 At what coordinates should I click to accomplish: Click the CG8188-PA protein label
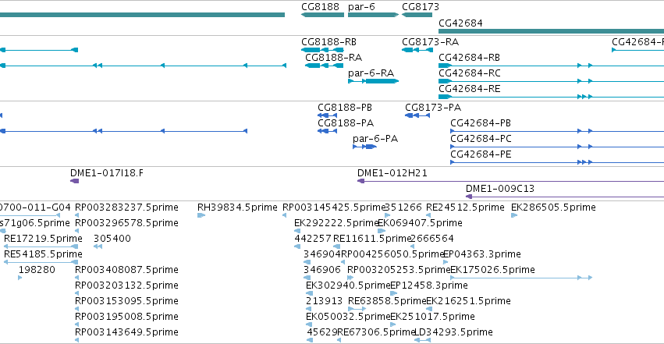[x=346, y=123]
